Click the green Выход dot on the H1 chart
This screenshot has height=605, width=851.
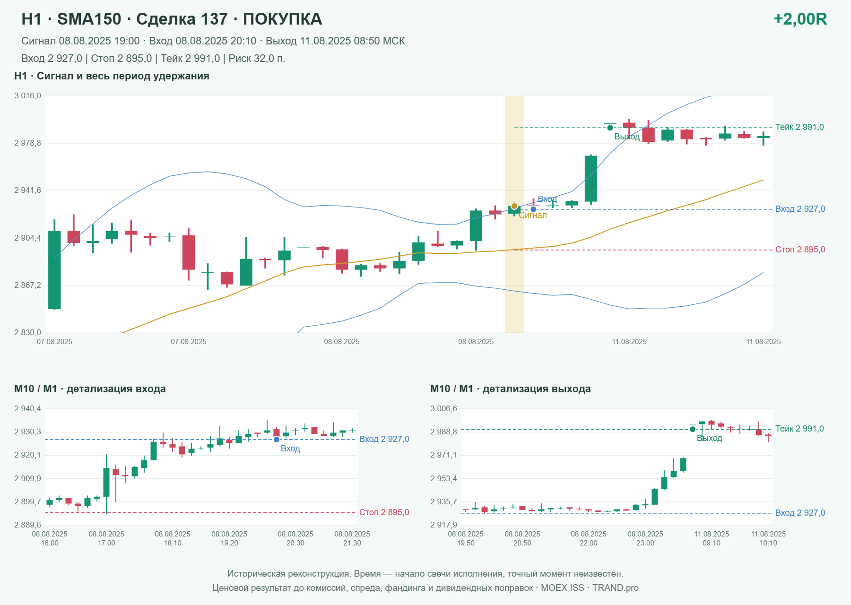pyautogui.click(x=610, y=128)
